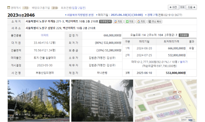Open the apartment street-view photo thumbnail
The image size is (205, 122).
pos(38,101)
